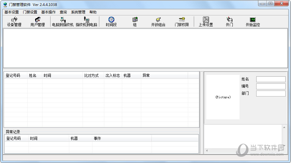291x163 pixels.
Task: Close the 门禁管理软件 window
Action: point(281,4)
